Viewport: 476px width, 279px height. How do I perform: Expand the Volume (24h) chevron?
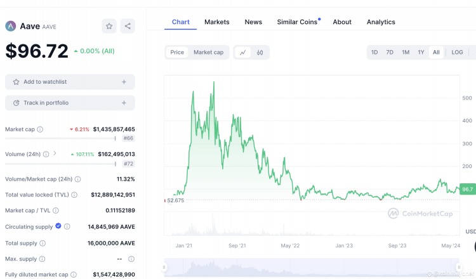coord(55,153)
